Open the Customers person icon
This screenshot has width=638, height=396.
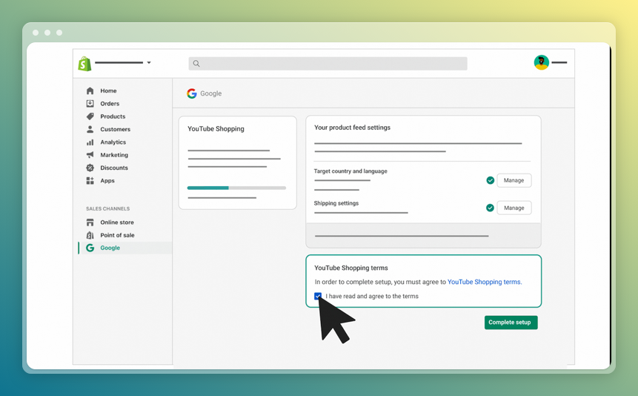click(90, 129)
